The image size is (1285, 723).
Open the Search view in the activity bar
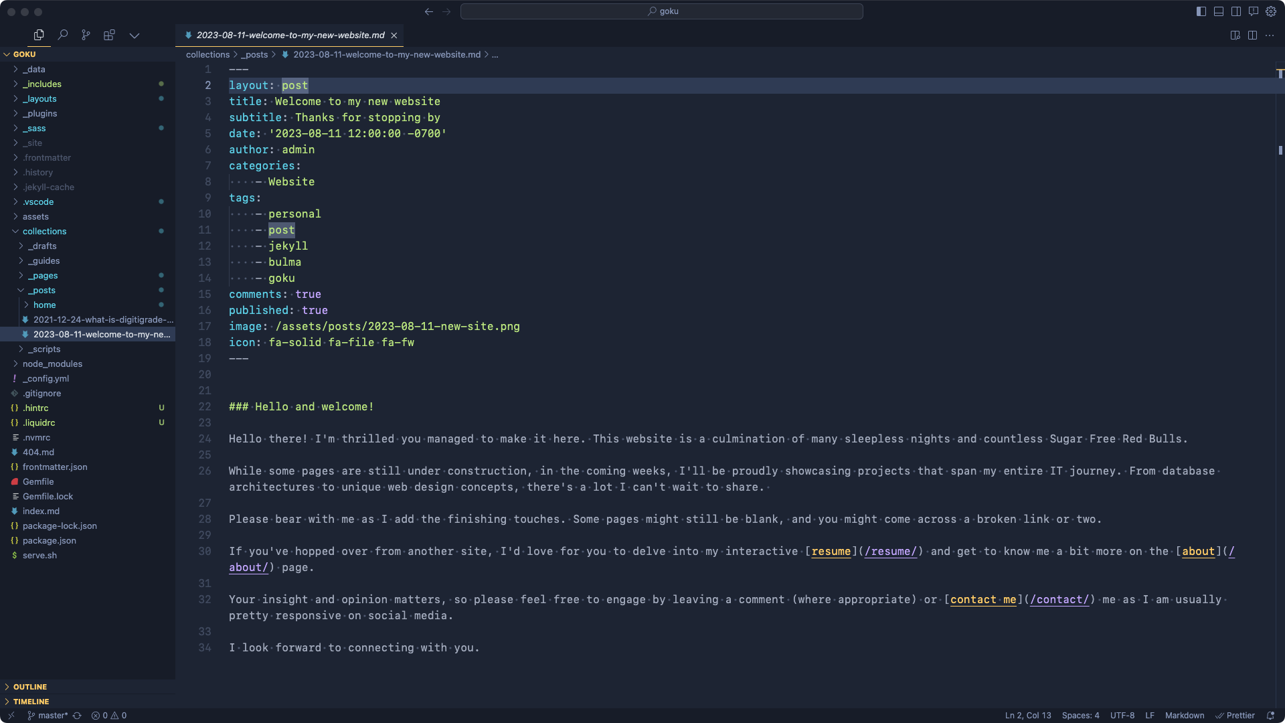click(63, 35)
